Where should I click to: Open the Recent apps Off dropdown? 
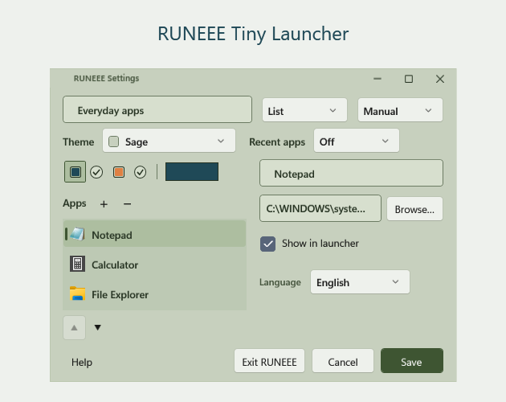(x=357, y=141)
